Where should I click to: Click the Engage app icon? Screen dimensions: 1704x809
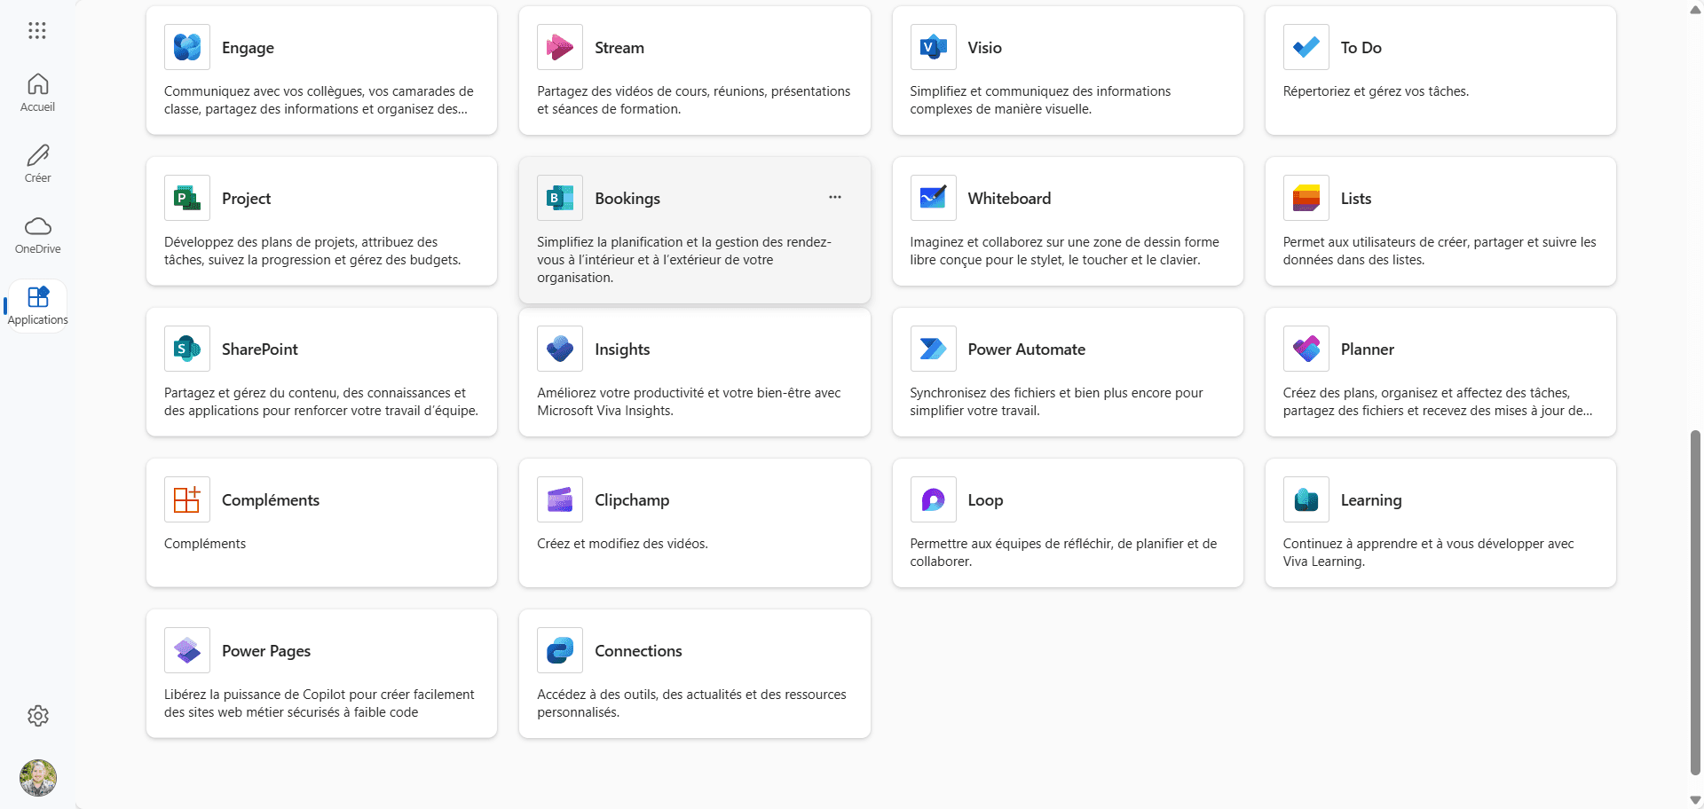187,47
